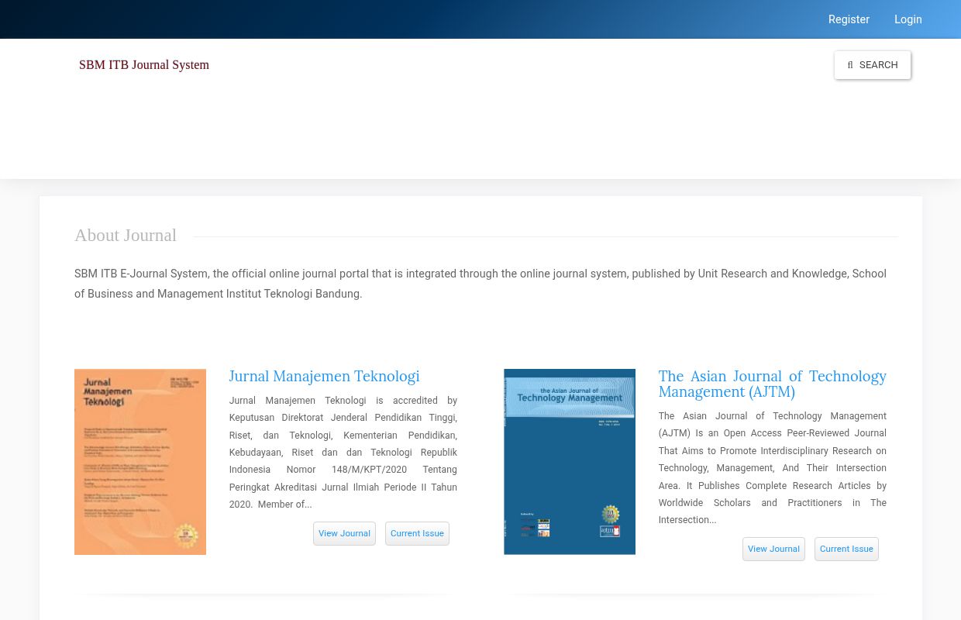Click the Jurnal Manajemen Teknologi accreditation description

[343, 453]
